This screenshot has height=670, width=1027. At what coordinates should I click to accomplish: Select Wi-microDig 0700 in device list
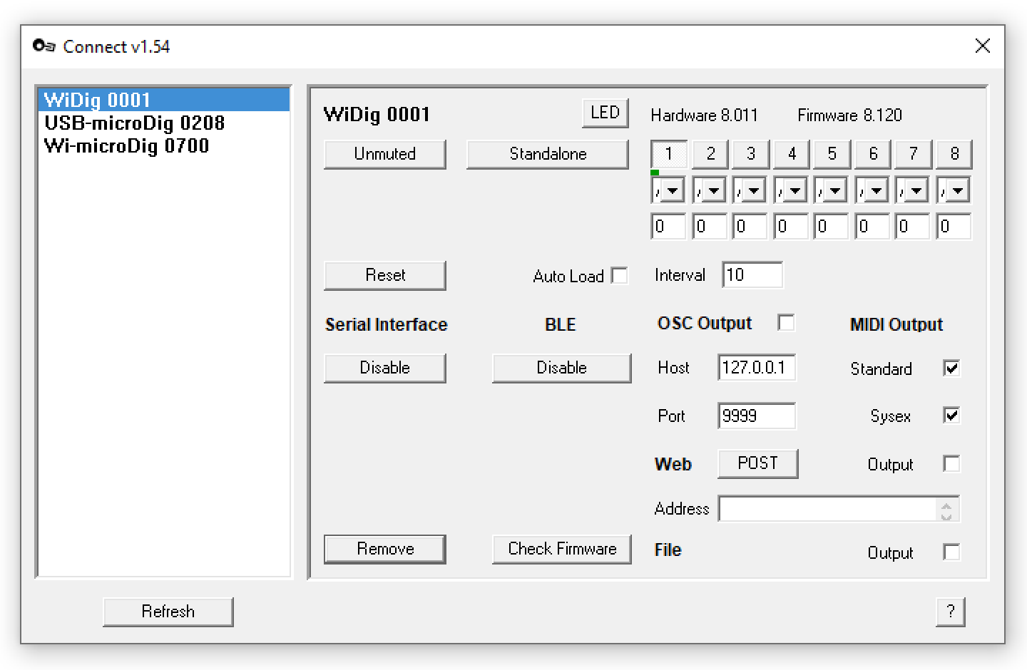(163, 145)
